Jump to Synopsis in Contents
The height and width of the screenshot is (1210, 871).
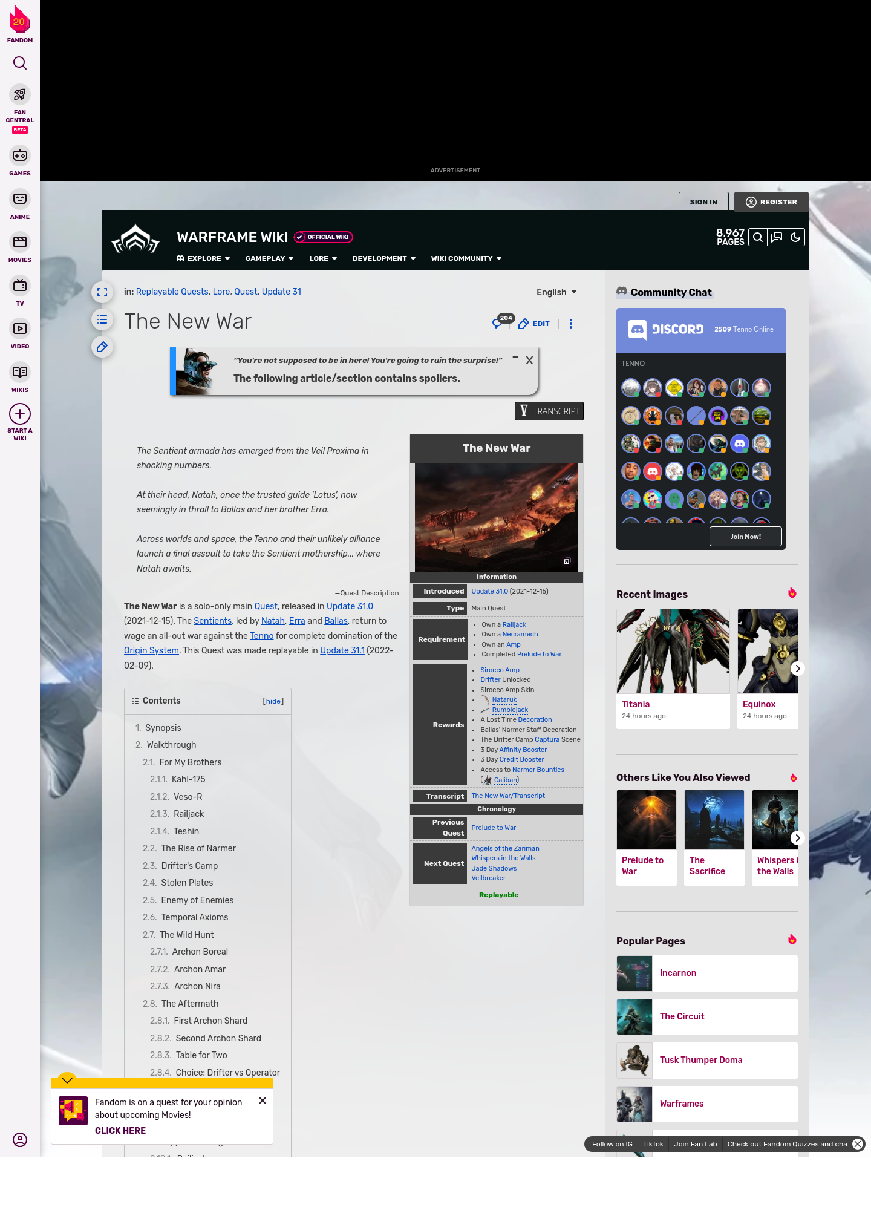[163, 728]
